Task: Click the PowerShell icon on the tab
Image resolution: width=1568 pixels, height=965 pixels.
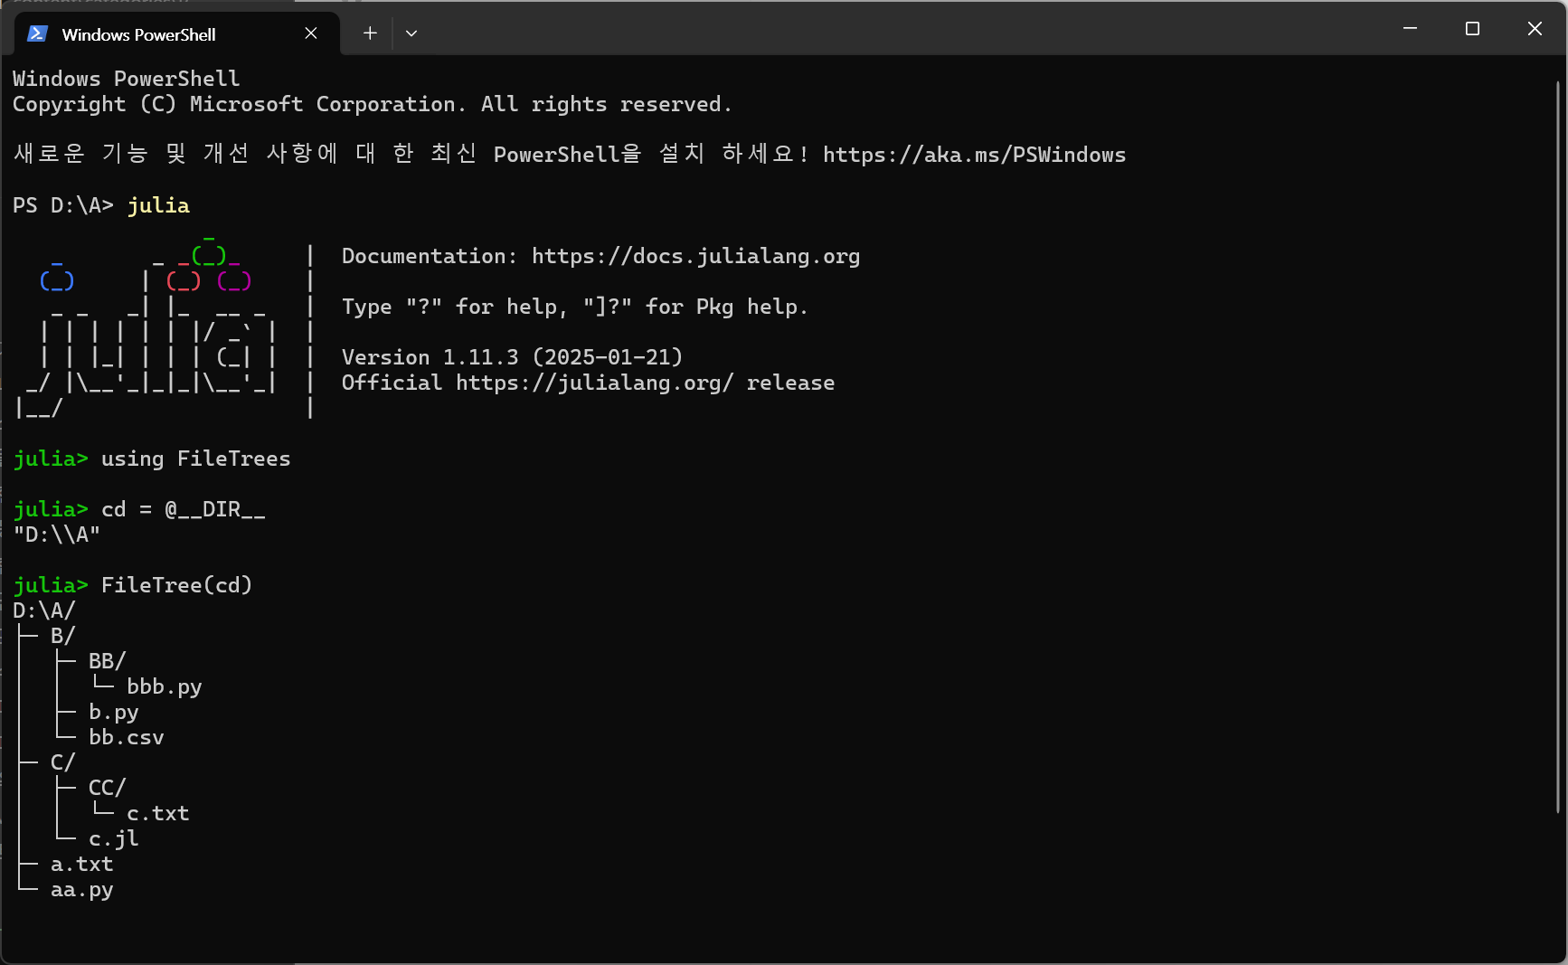Action: pos(37,33)
